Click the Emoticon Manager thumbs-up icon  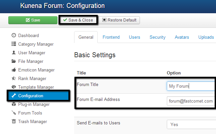click(x=14, y=70)
